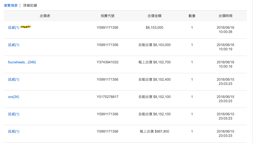Click the 數量 column header
The image size is (253, 143).
pos(192,16)
